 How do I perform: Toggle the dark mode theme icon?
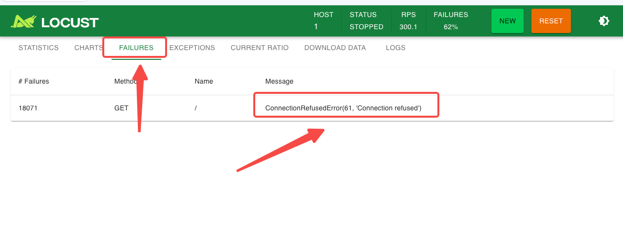[604, 21]
